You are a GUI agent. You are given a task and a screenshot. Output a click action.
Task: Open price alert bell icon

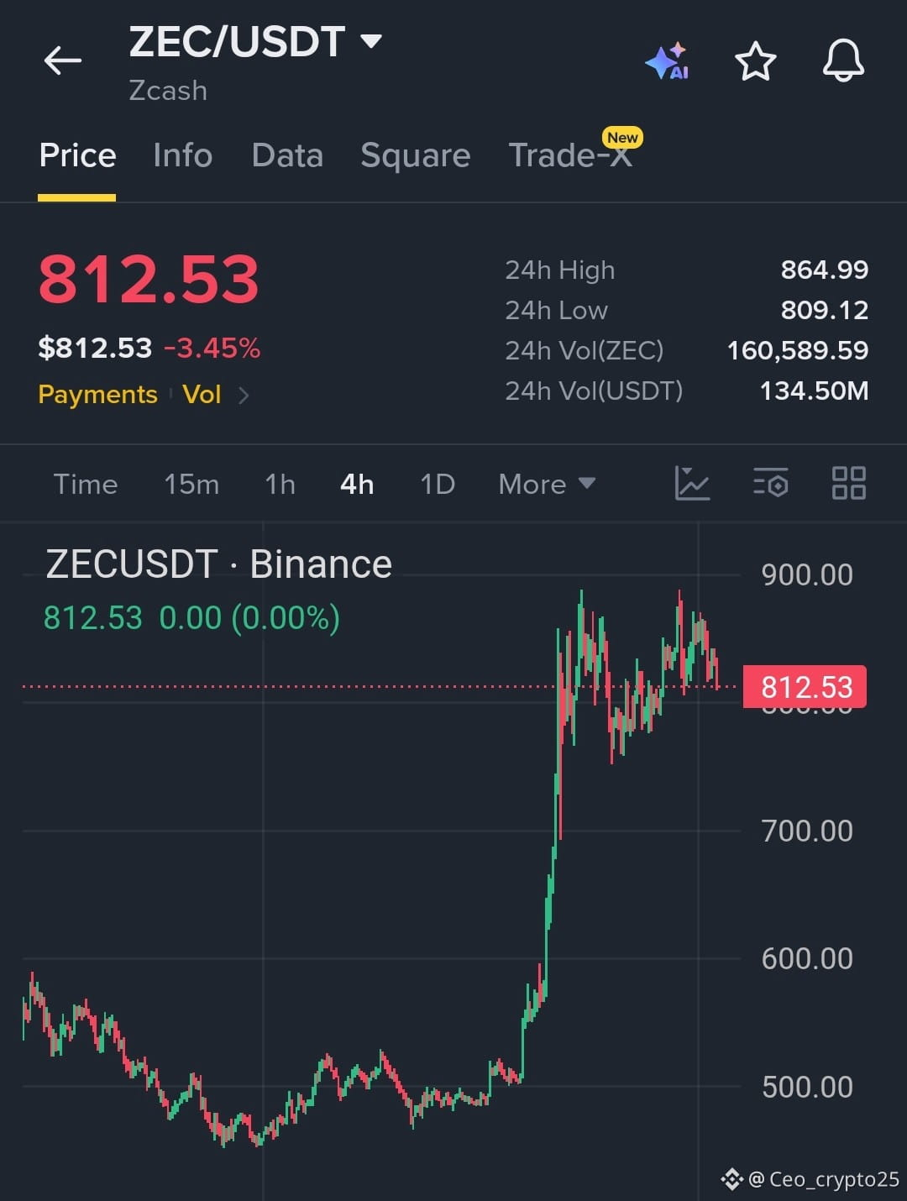click(x=843, y=60)
